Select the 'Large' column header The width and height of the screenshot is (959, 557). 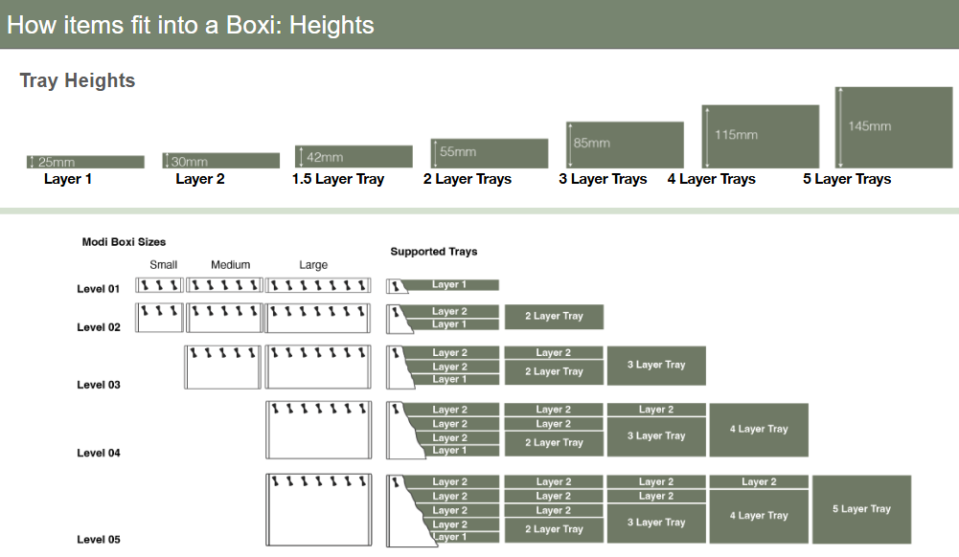click(x=313, y=265)
